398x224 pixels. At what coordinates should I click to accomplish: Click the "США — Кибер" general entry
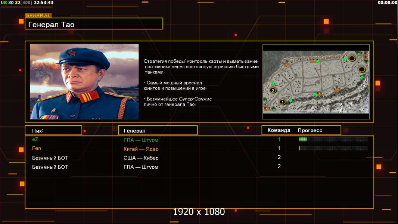click(x=141, y=158)
